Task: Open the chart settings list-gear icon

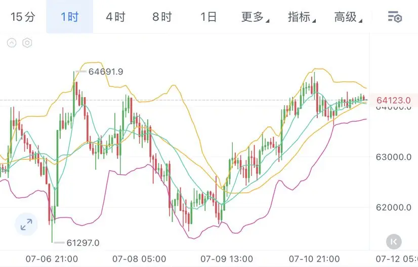Action: click(395, 17)
